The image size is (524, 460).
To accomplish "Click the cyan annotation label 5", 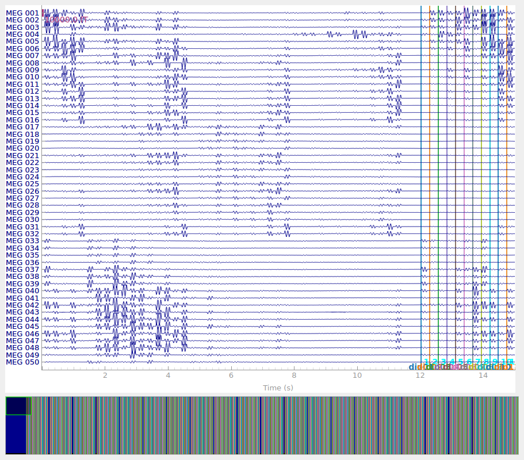I will (x=460, y=362).
